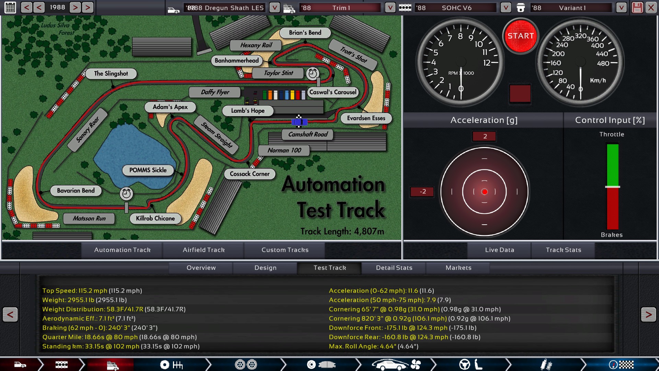Open the engine block step in bottom bar
659x371 pixels.
pyautogui.click(x=61, y=364)
